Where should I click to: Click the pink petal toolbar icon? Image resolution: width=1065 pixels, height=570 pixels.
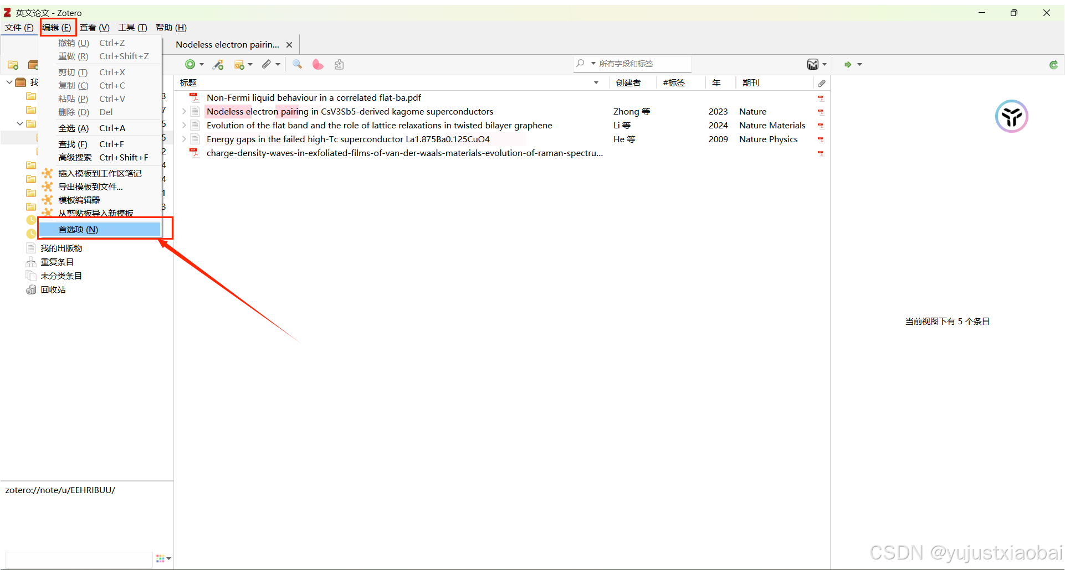coord(318,65)
